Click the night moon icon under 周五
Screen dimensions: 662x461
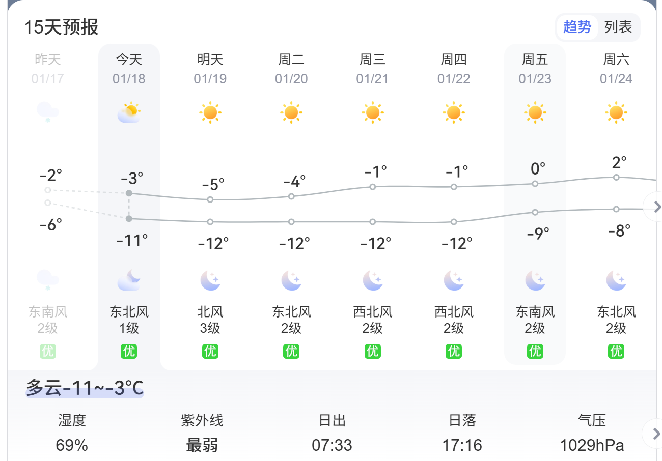click(535, 280)
